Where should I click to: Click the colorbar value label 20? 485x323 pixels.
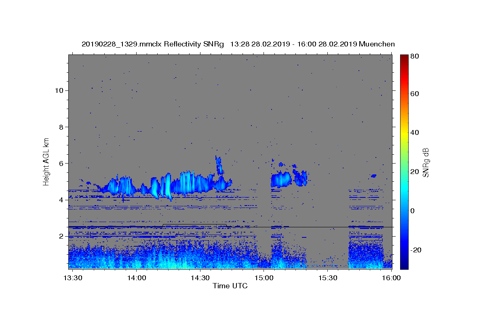(x=415, y=172)
